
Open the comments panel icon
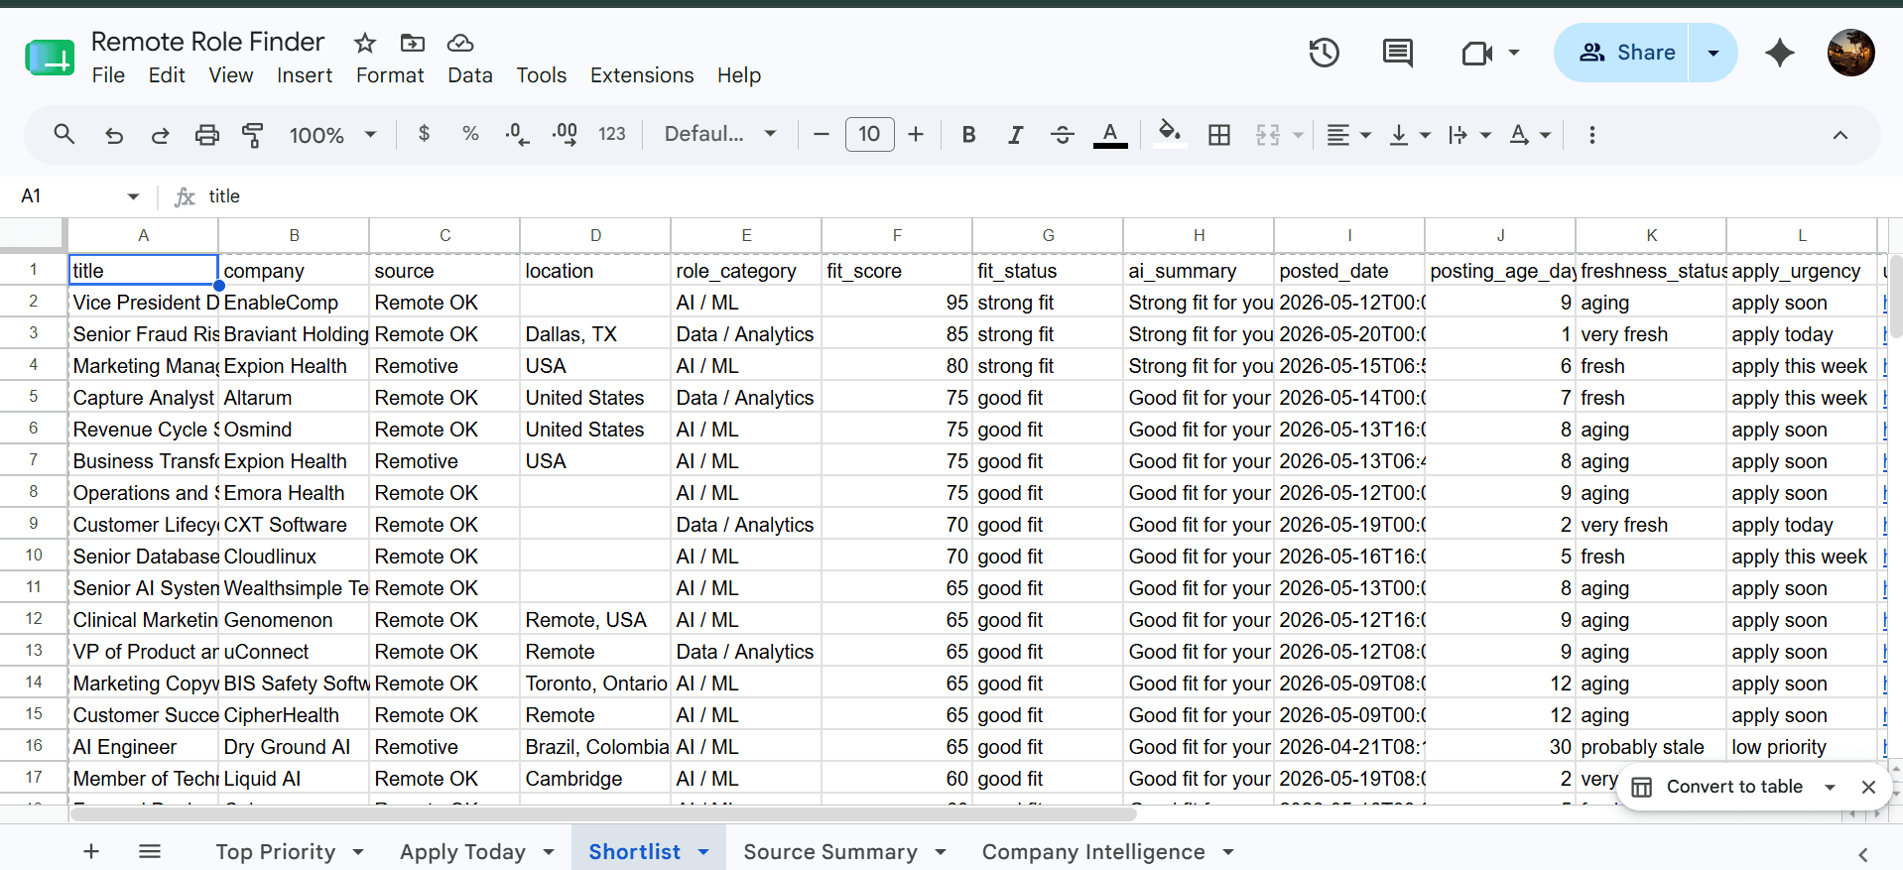coord(1398,53)
